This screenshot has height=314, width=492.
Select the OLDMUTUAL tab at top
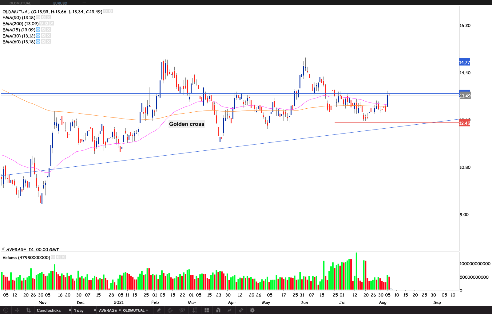[20, 3]
